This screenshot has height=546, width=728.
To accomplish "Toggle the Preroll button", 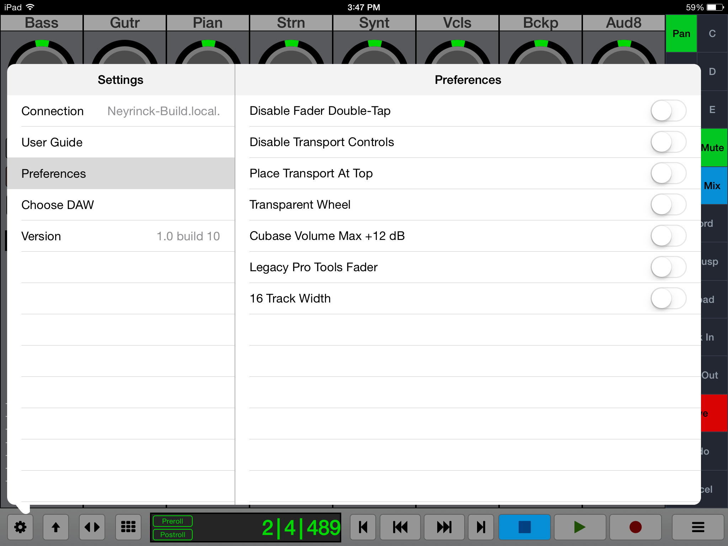I will (x=173, y=521).
